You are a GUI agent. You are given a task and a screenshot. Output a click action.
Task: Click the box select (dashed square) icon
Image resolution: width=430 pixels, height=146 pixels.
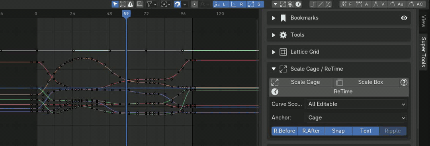tap(123, 4)
